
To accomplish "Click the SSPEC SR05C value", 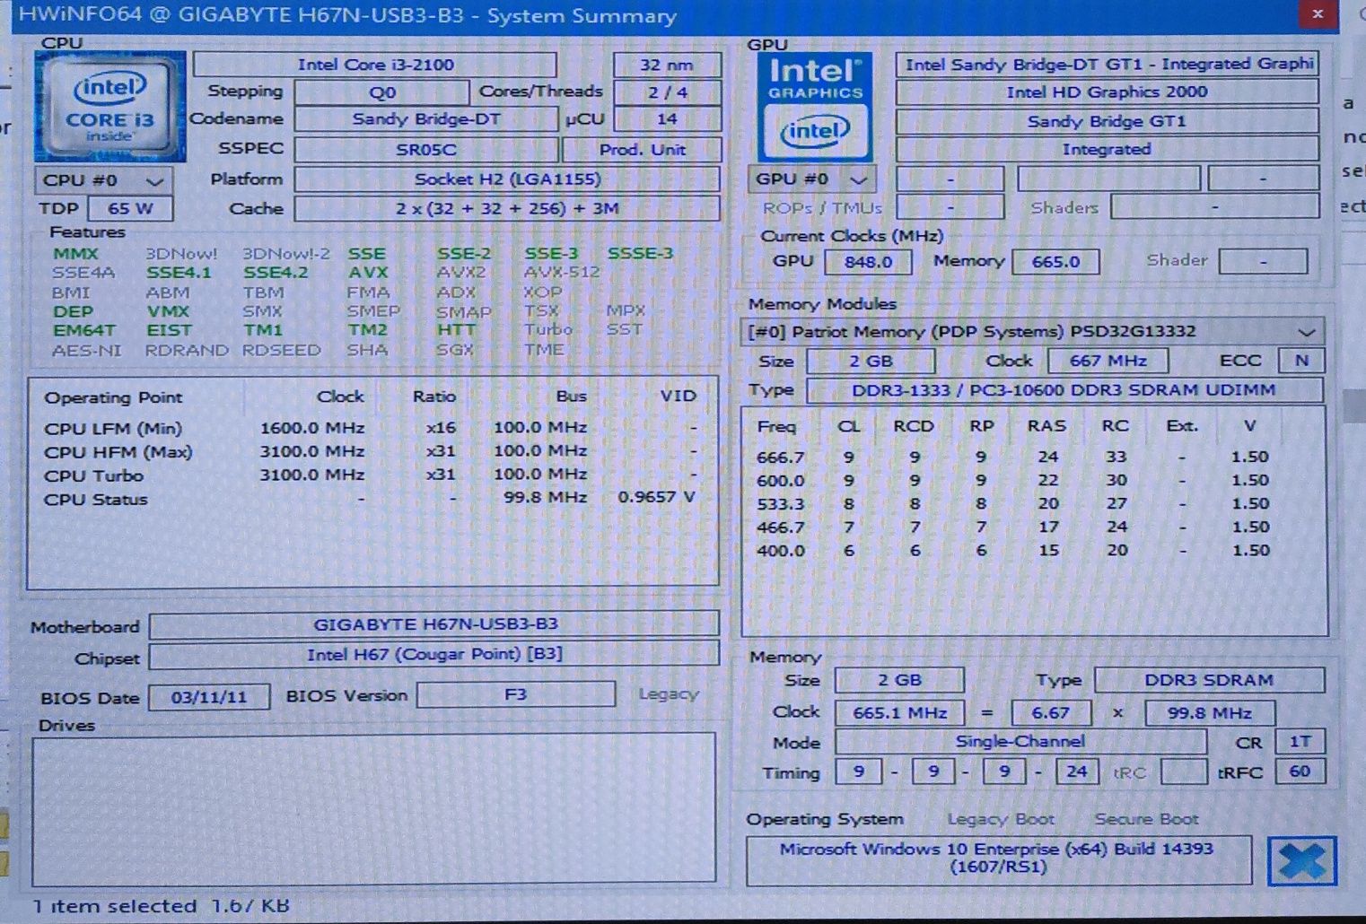I will click(x=426, y=150).
